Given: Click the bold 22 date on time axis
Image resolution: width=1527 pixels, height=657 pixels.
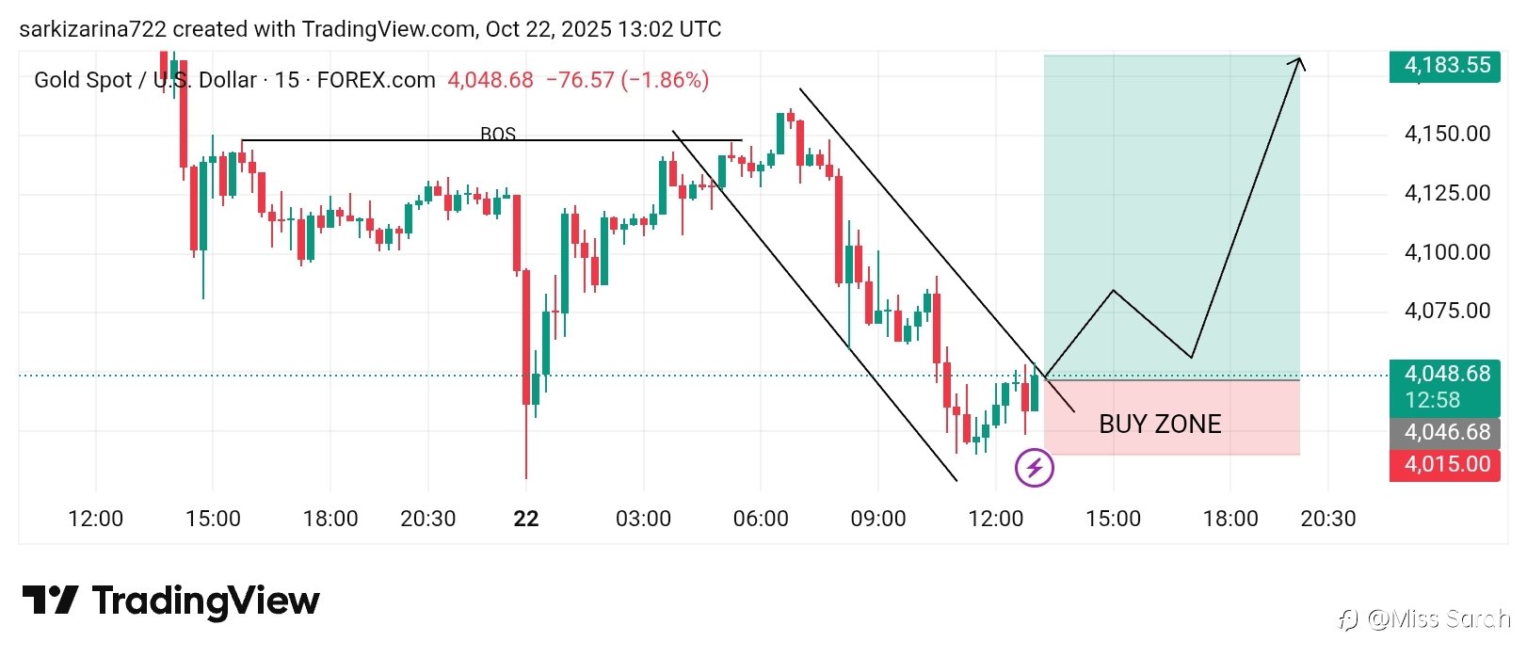Looking at the screenshot, I should [x=526, y=519].
